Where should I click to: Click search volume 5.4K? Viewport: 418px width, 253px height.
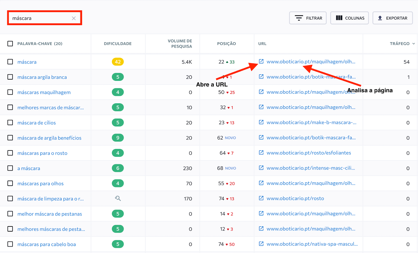coord(187,62)
